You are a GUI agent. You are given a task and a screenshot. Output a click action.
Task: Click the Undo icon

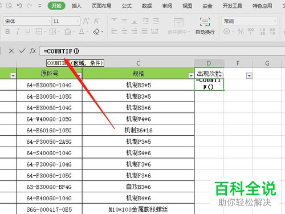coord(19,6)
